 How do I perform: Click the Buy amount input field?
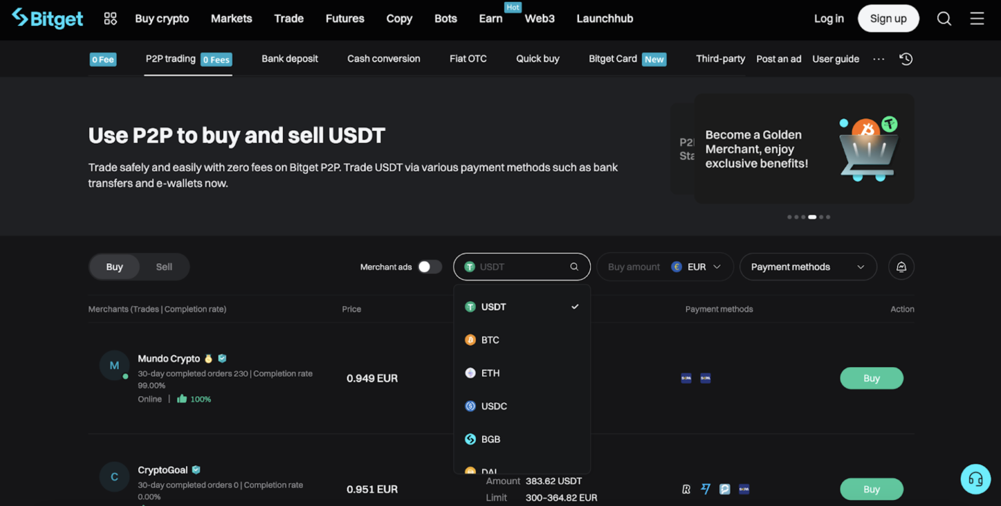pyautogui.click(x=633, y=267)
